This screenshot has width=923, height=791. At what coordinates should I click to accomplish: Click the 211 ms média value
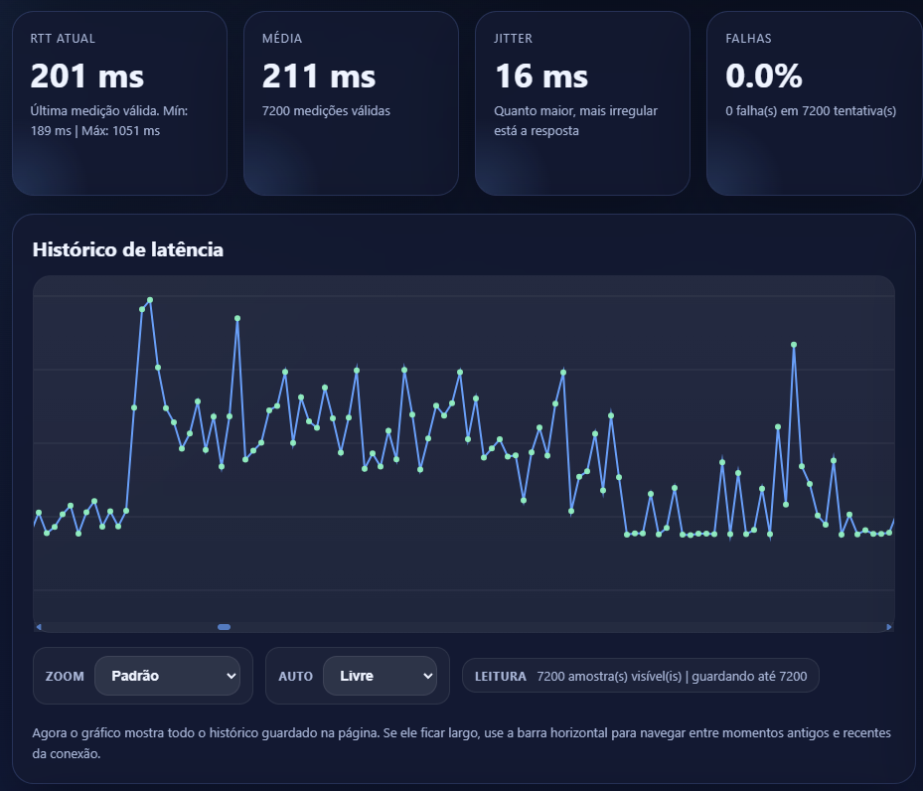pos(319,77)
